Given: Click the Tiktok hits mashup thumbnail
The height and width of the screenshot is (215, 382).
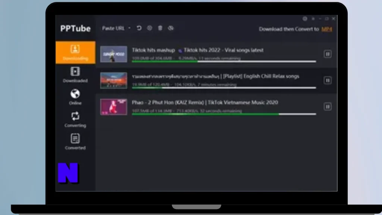Looking at the screenshot, I should [113, 54].
